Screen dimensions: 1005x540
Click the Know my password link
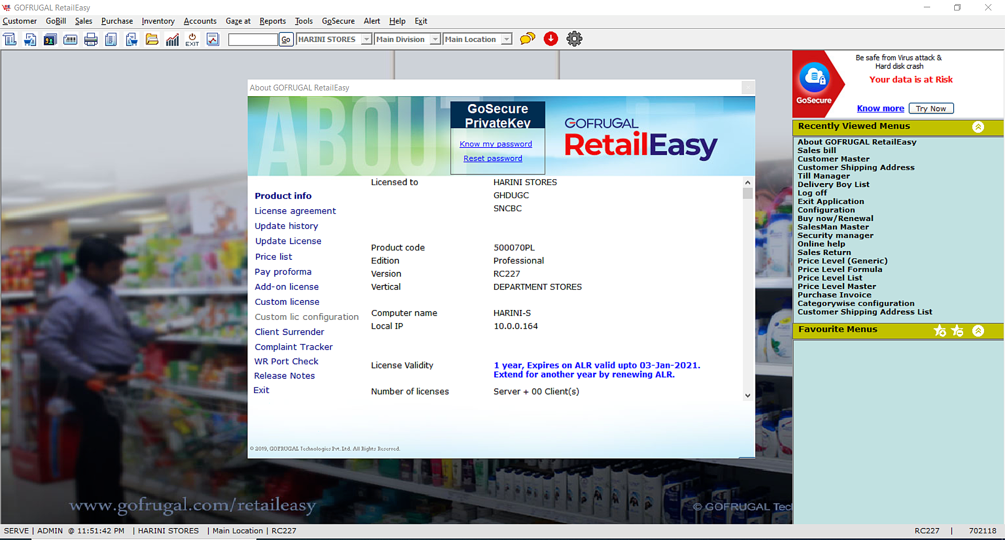(x=496, y=144)
